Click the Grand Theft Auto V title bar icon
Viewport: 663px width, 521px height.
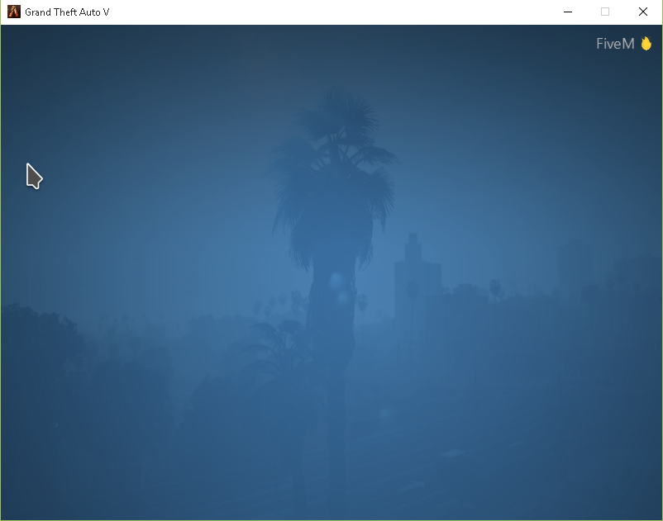[14, 12]
